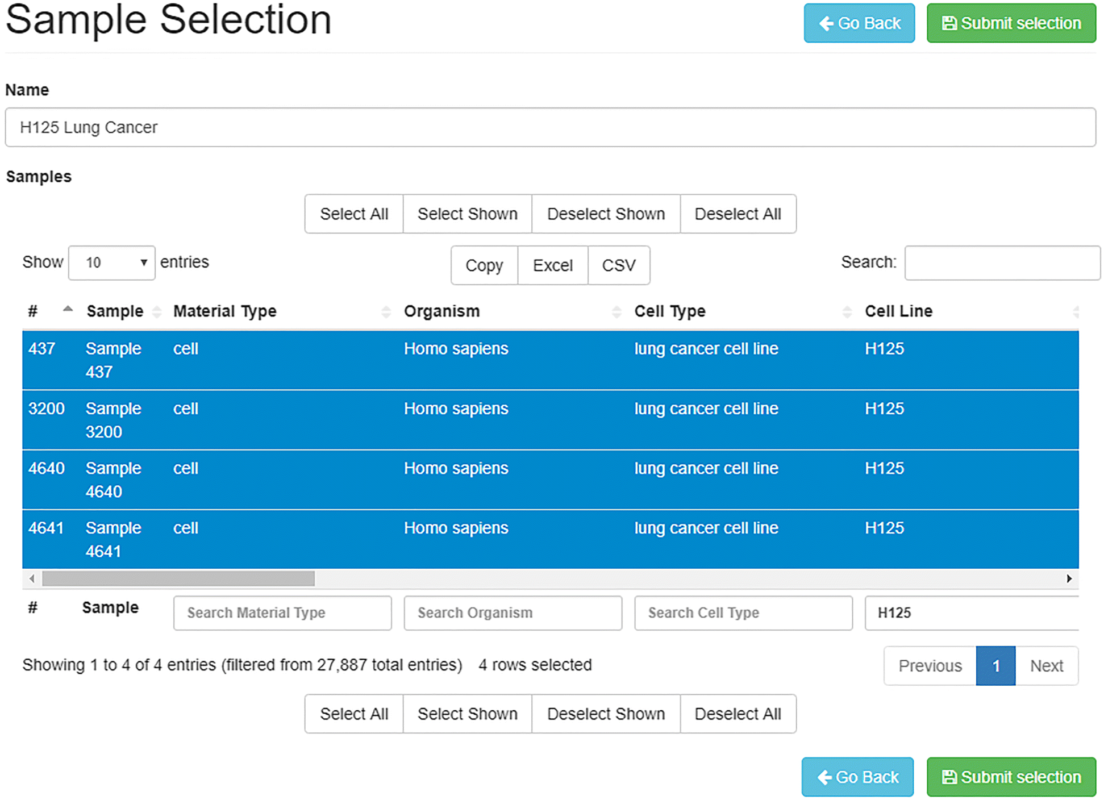Viewport: 1104px width, 800px height.
Task: Click Homo sapiens in row 437
Action: tap(456, 348)
